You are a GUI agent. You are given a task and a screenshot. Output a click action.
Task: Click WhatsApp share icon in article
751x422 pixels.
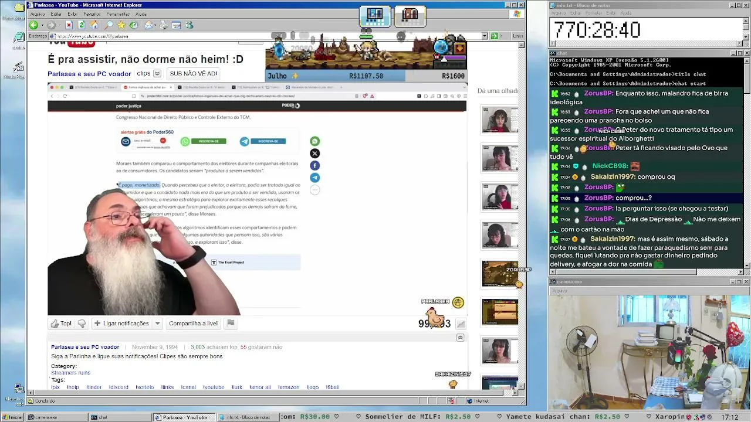click(314, 141)
